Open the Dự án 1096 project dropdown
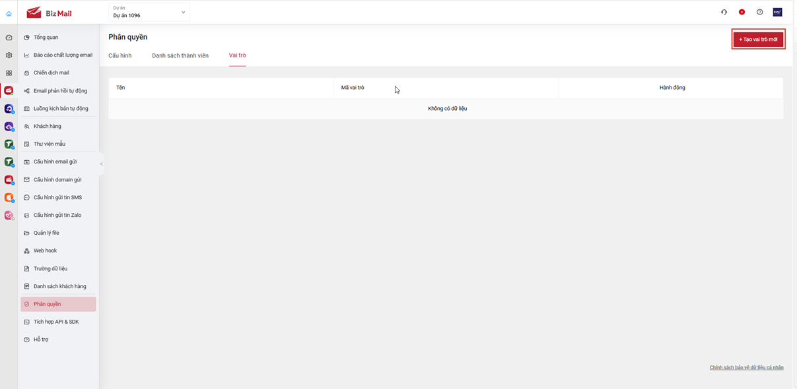Screen dimensions: 797x389 click(x=149, y=12)
